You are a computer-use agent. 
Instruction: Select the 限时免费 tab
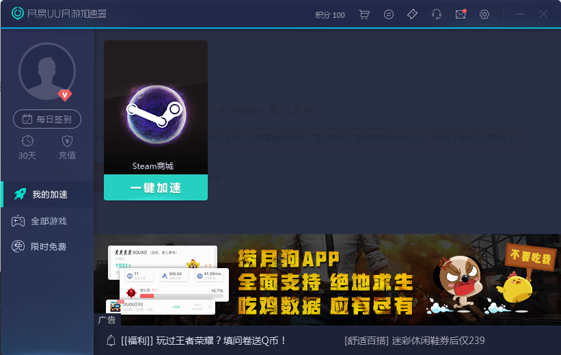(x=47, y=246)
